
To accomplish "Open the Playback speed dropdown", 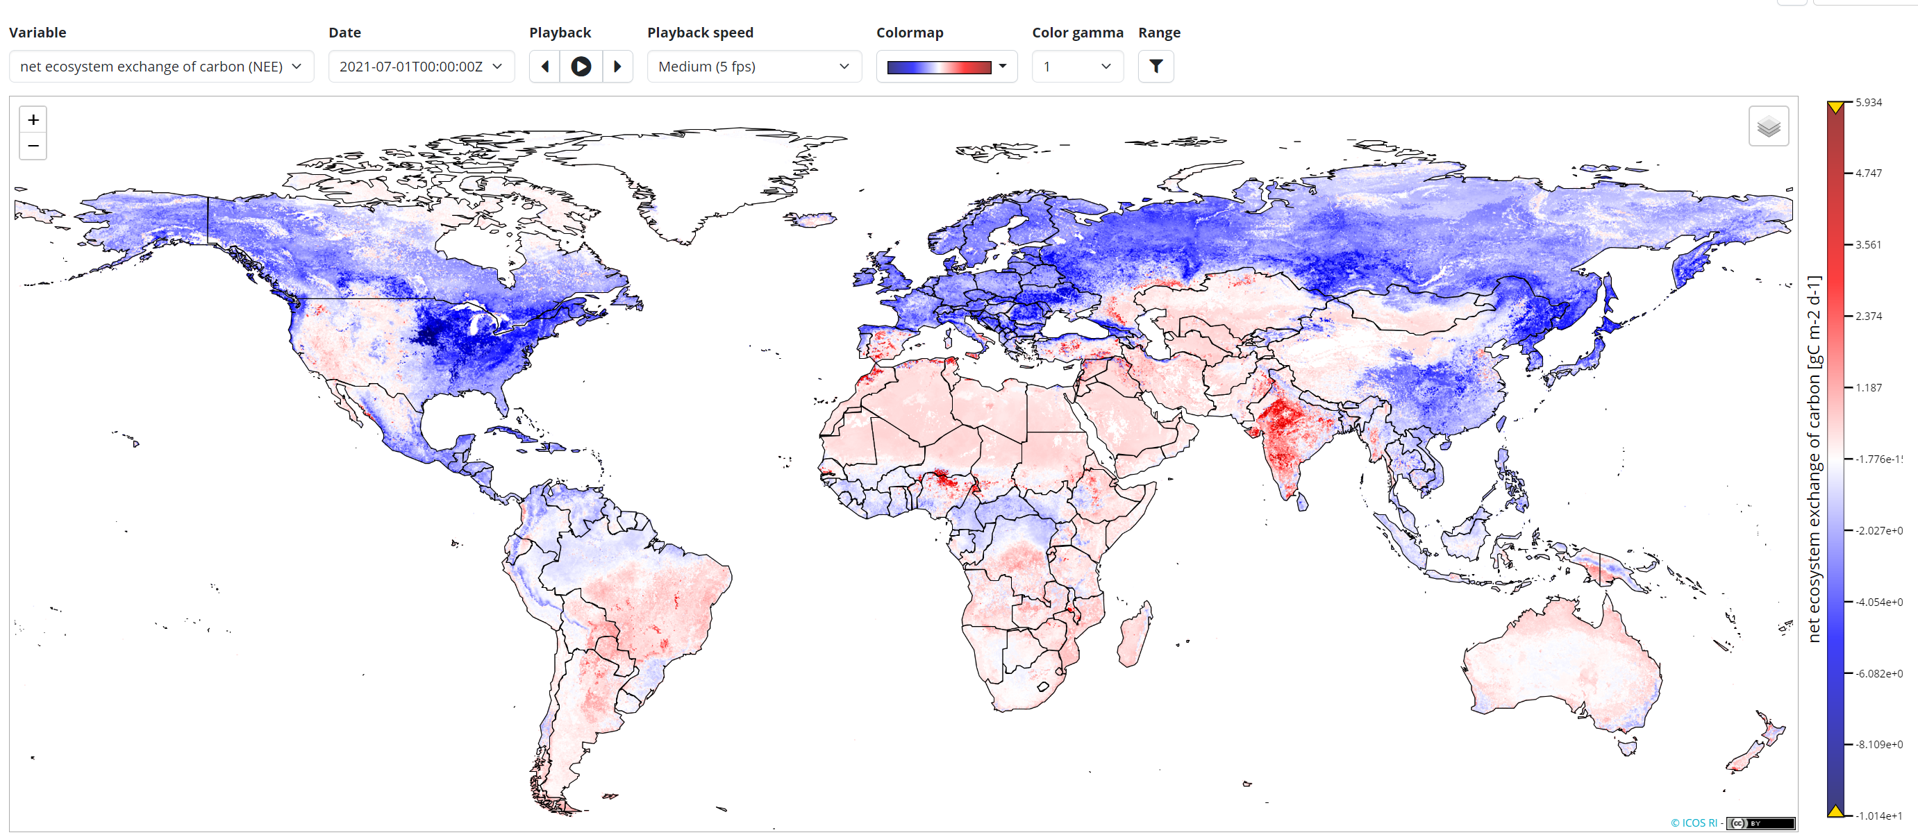I will (x=753, y=66).
